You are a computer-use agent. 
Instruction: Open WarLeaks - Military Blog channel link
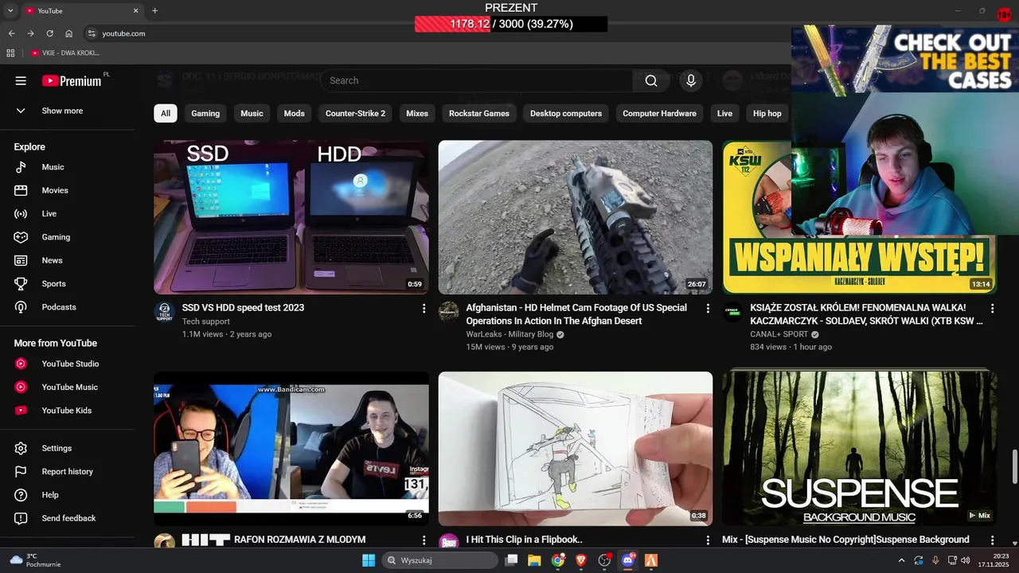509,335
